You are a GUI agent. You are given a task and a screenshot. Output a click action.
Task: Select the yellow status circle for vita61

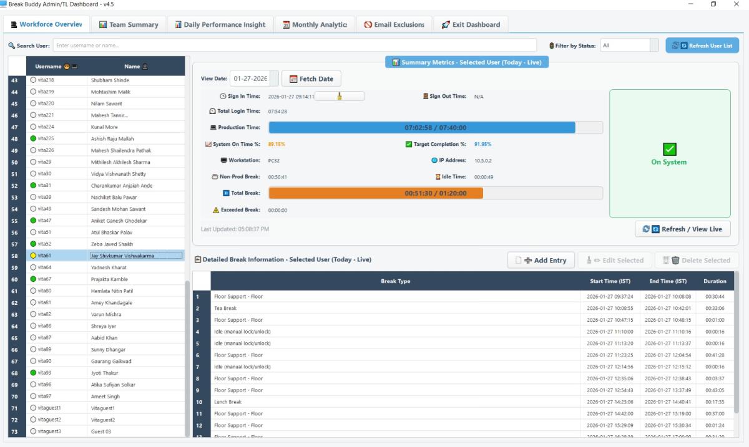[x=32, y=256]
